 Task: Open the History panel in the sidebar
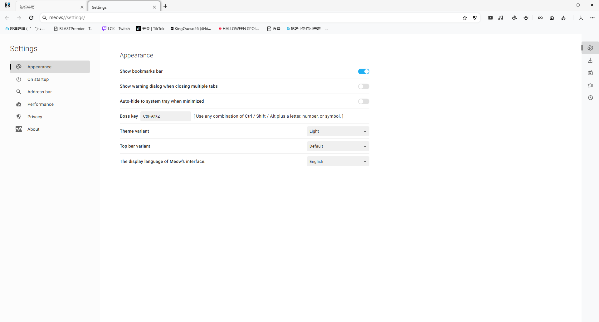coord(590,98)
